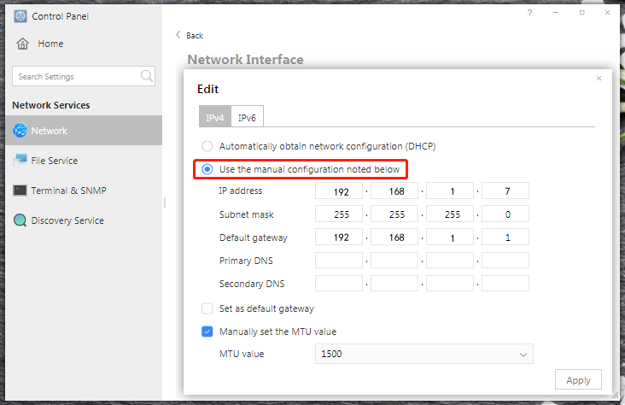Check Set as default gateway
The width and height of the screenshot is (625, 405).
click(x=207, y=308)
